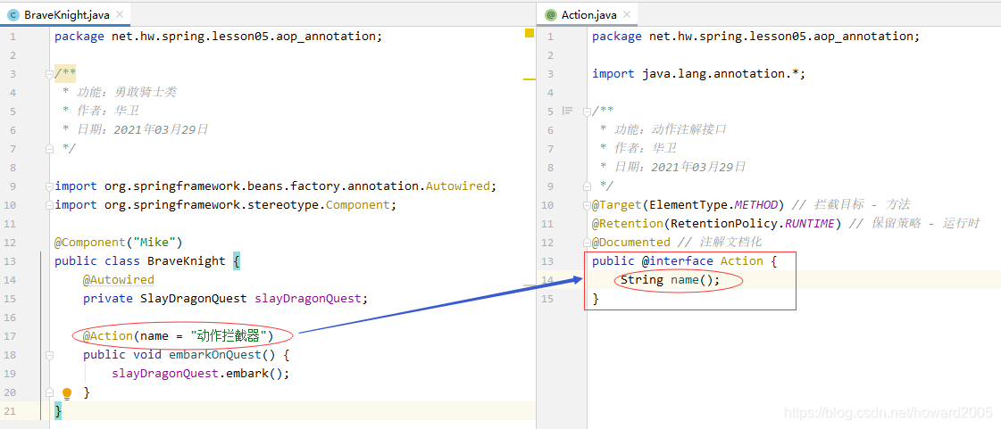1001x429 pixels.
Task: Click the embarkOnQuest method name on line 18
Action: (215, 354)
